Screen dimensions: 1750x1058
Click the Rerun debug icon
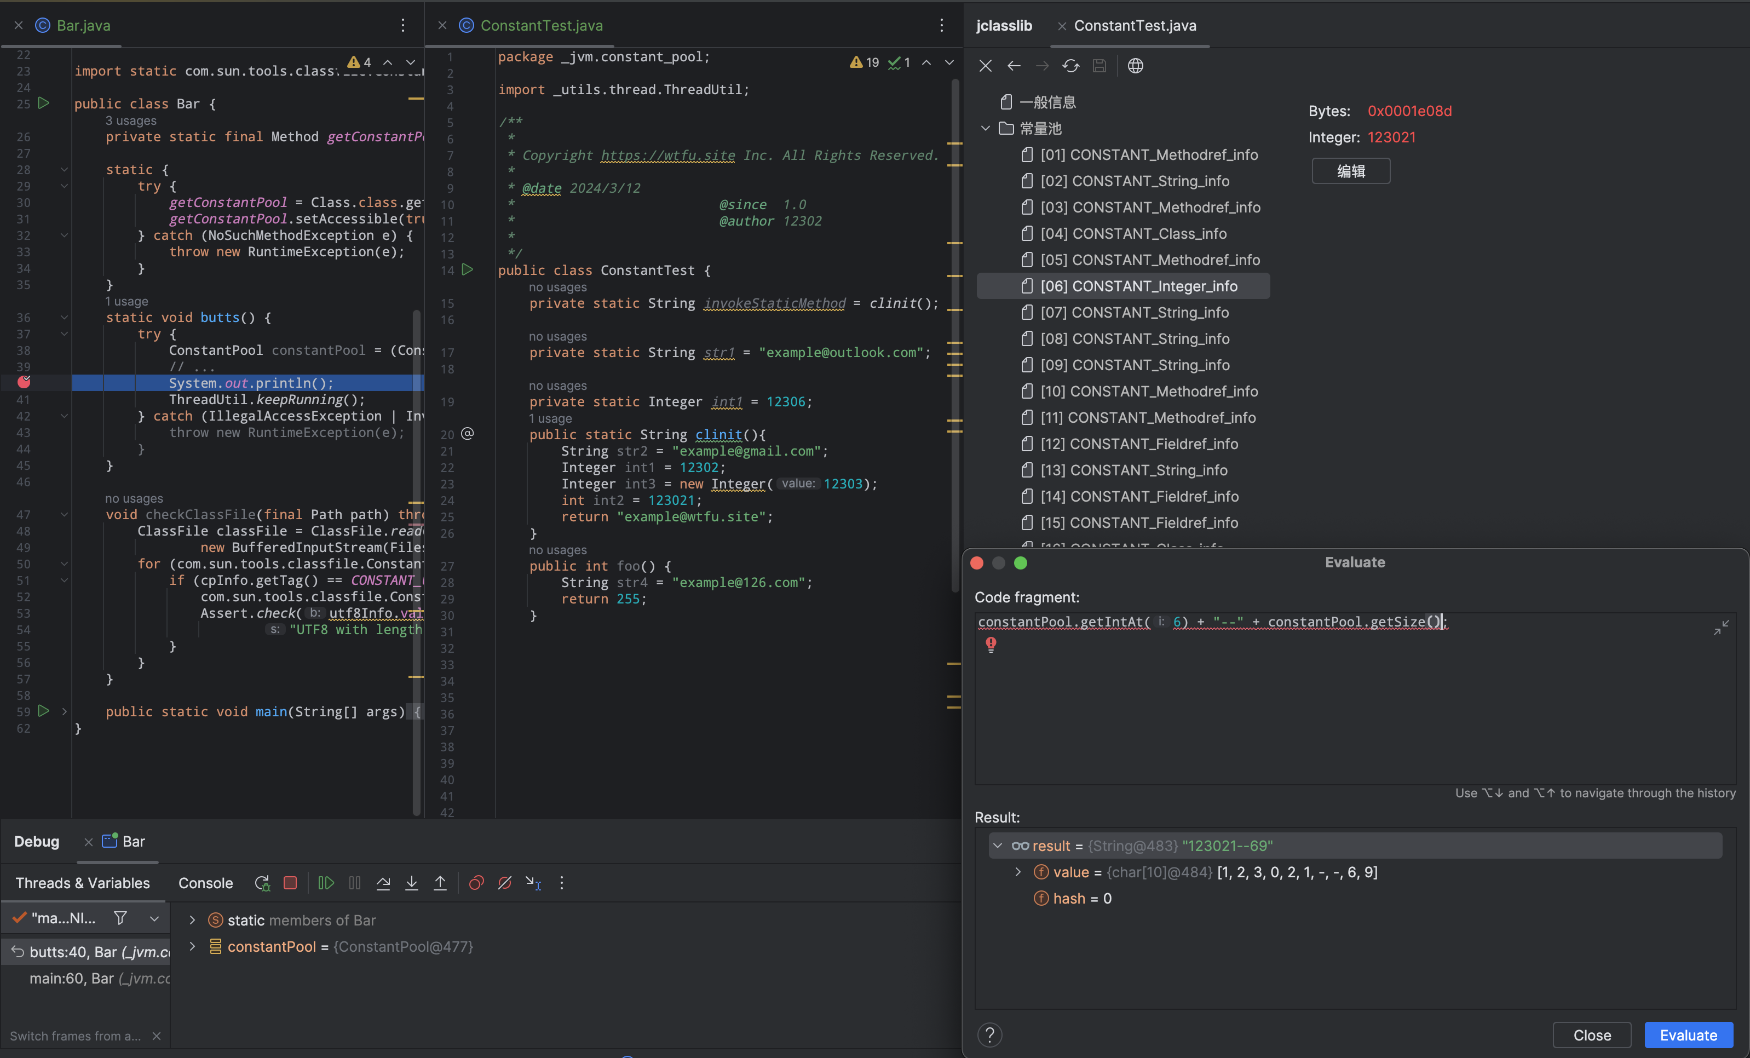pos(261,883)
